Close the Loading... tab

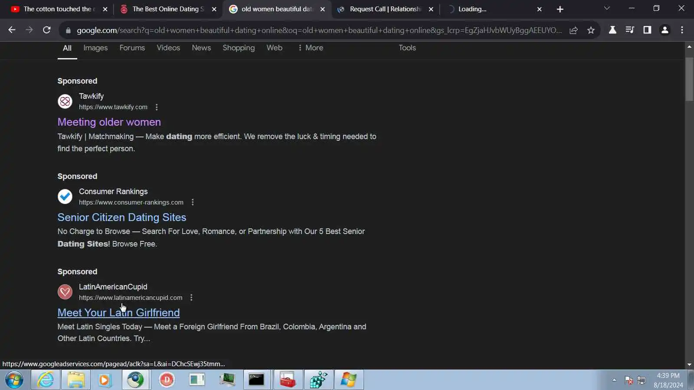point(539,9)
